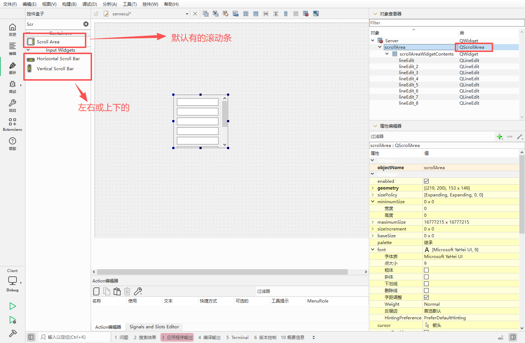The width and height of the screenshot is (525, 343).
Task: Open the 5 Terminal pane
Action: [237, 337]
